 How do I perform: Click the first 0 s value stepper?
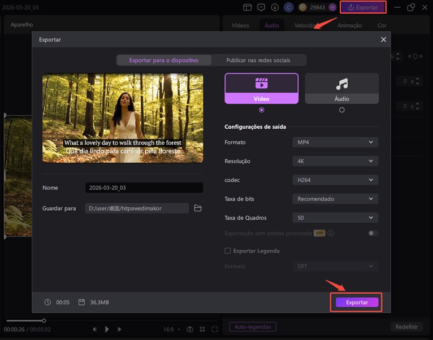(x=417, y=81)
